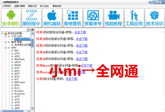This screenshot has width=165, height=112.
Task: Click 点击下载 link for 红米Note4
Action: [x=87, y=66]
